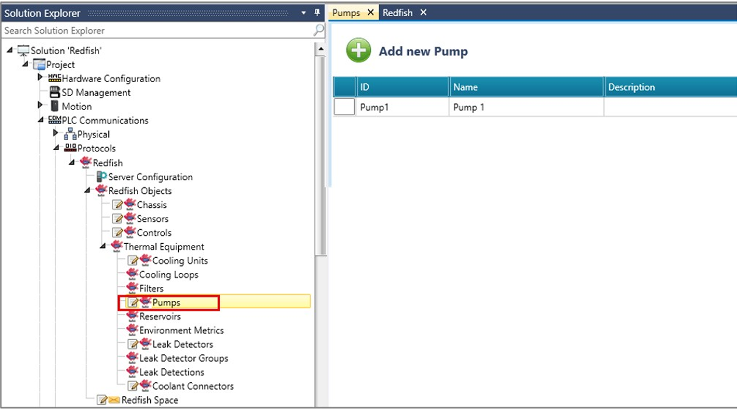Click the Search Solution Explorer input field
The width and height of the screenshot is (738, 409).
[157, 30]
